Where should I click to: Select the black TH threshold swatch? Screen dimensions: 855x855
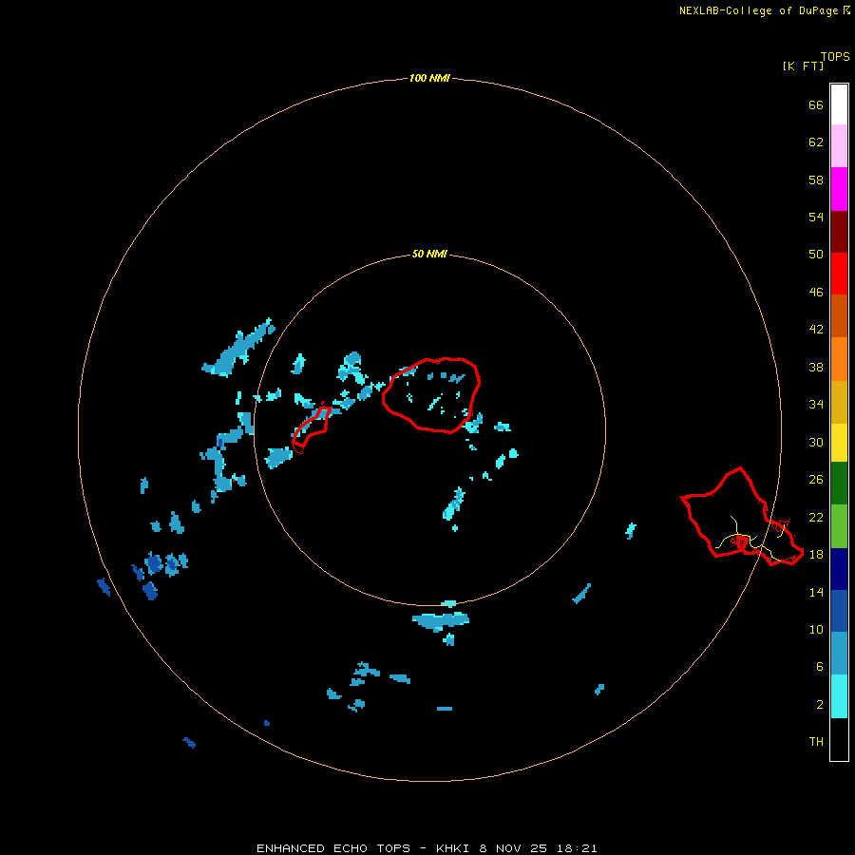point(839,739)
